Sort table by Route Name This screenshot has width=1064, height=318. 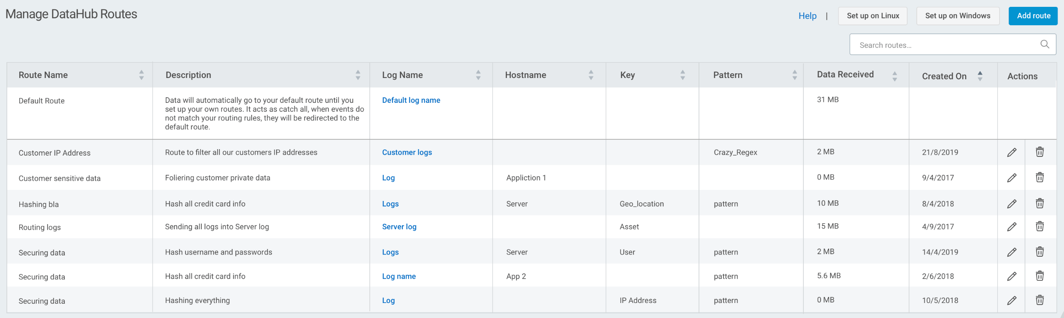[141, 75]
